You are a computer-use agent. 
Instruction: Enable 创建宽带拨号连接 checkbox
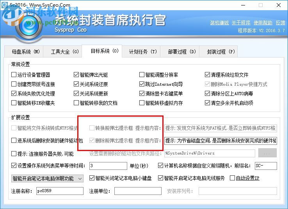pos(14,84)
